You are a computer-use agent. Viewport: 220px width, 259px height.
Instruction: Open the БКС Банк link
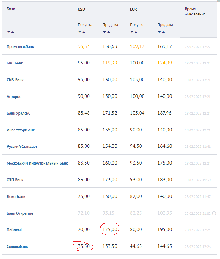pyautogui.click(x=15, y=63)
